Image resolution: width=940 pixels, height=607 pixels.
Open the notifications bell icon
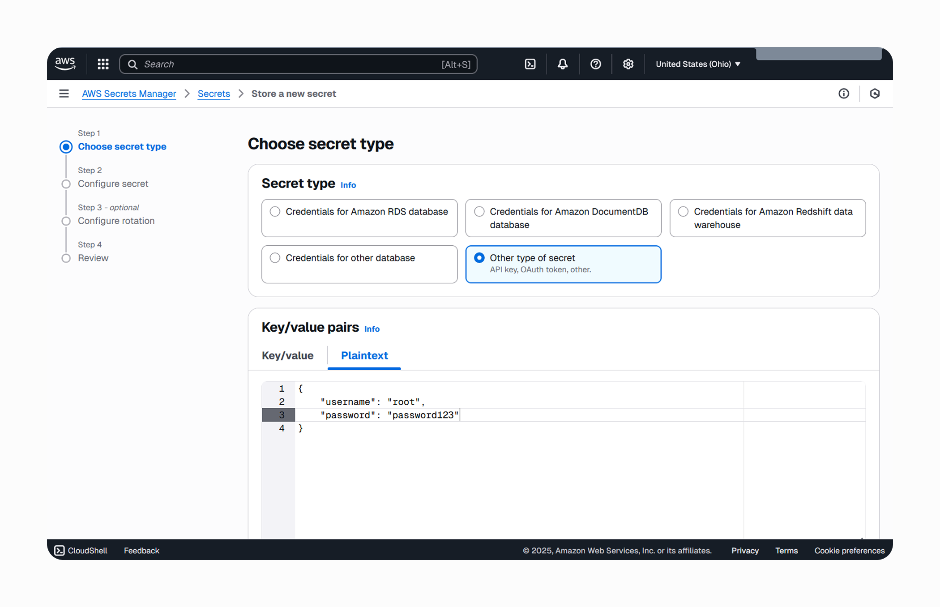563,64
